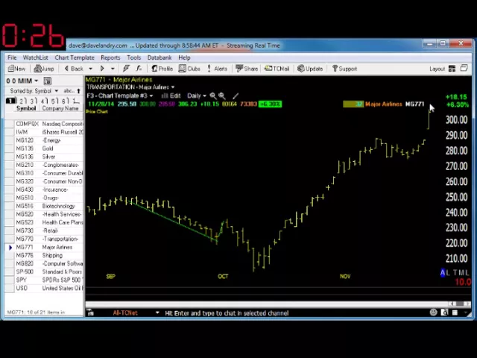Select the watchlist tab 1 flag
Image resolution: width=477 pixels, height=358 pixels.
click(x=11, y=101)
